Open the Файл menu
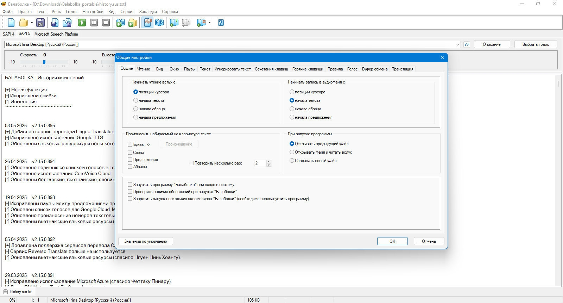Viewport: 563px width, 303px height. point(7,12)
